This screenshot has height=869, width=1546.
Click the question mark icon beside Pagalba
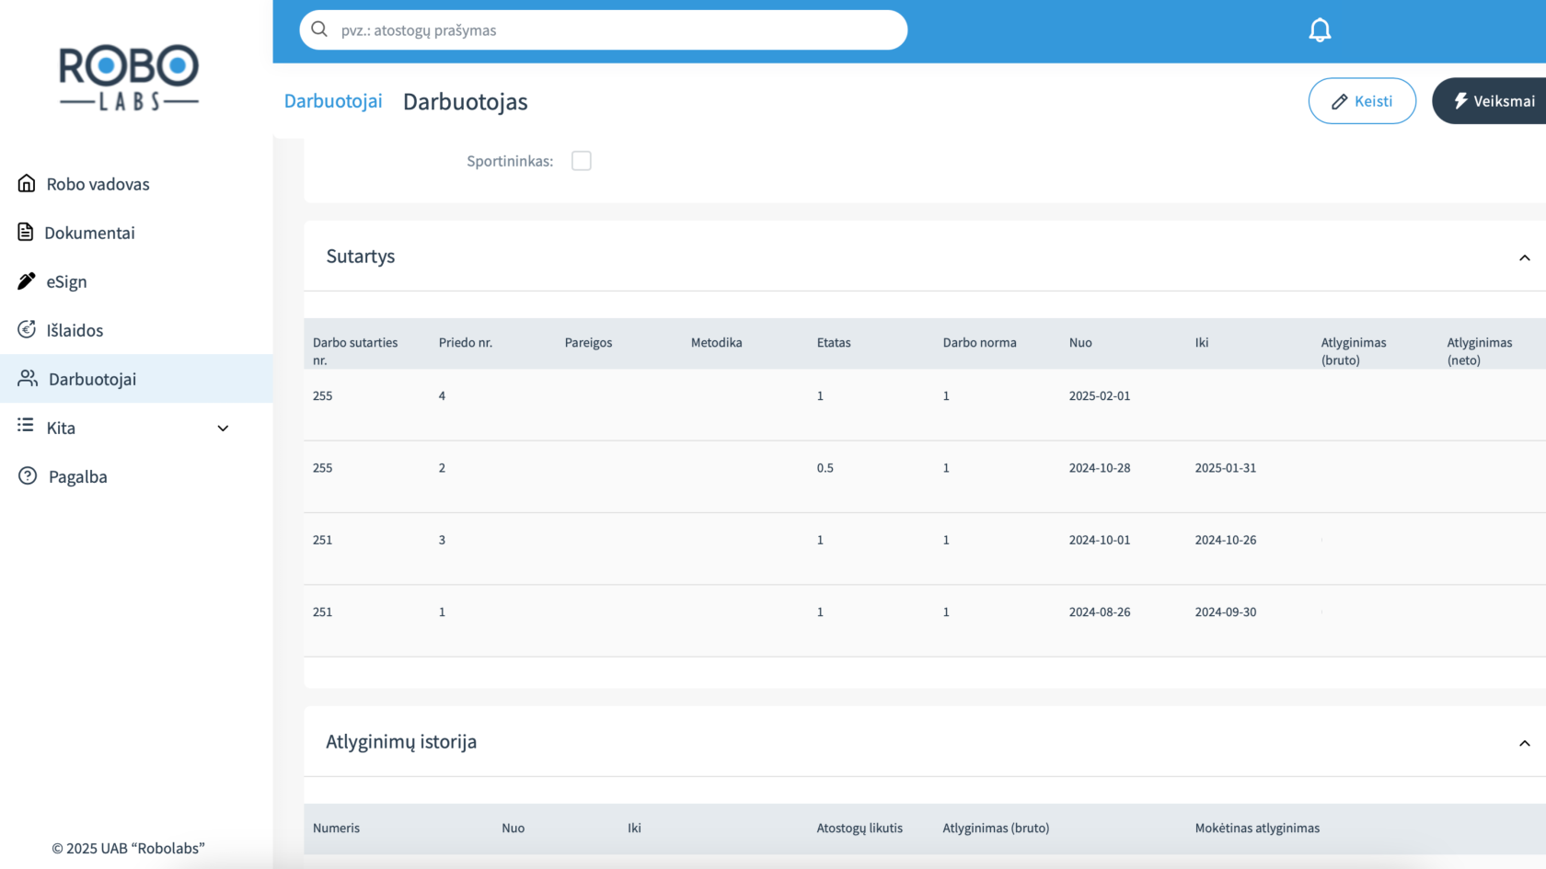(28, 475)
